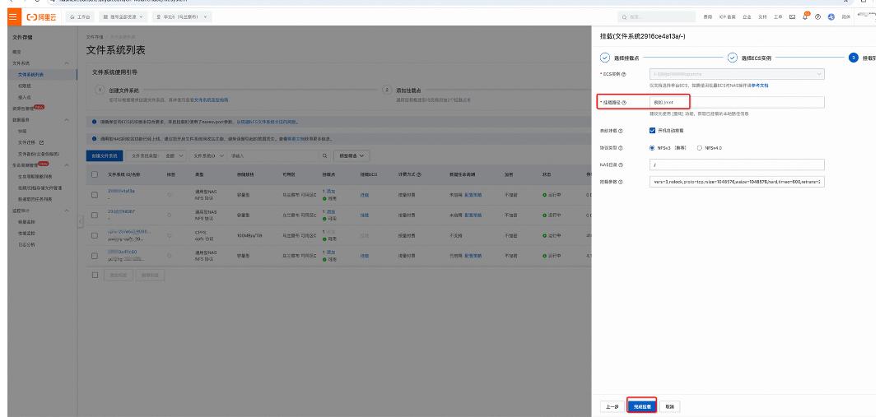Screen dimensions: 880x417
Task: Click the tag icon in first table row
Action: [170, 194]
